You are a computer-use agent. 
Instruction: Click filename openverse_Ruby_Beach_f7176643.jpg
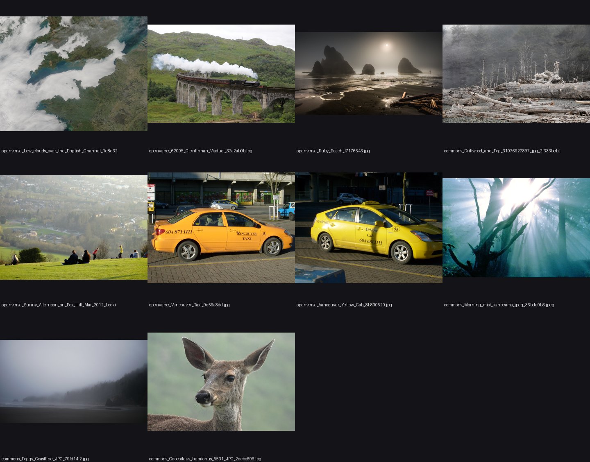coord(333,151)
